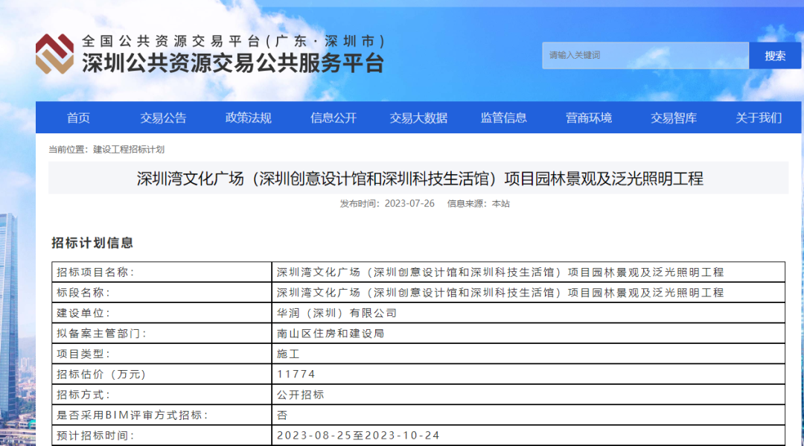Open the 交易公告 menu
The image size is (804, 446).
(163, 118)
